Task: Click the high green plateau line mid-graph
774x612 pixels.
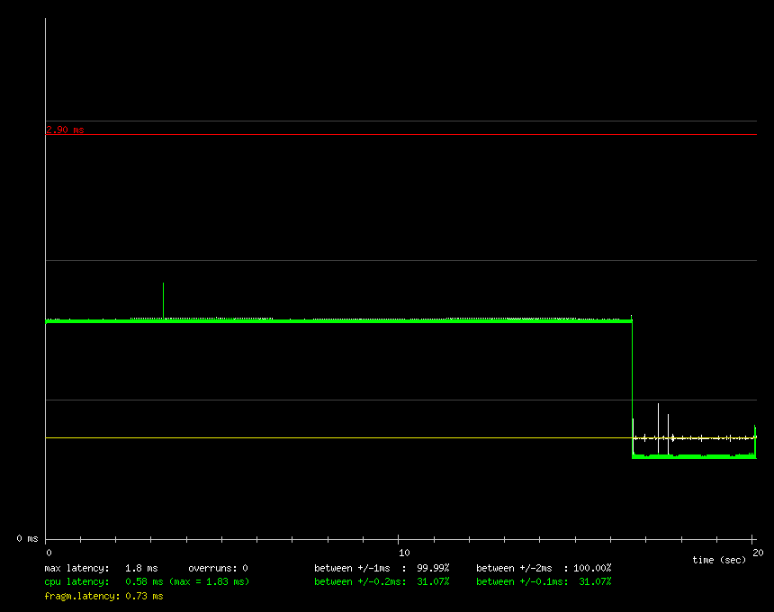Action: tap(360, 320)
